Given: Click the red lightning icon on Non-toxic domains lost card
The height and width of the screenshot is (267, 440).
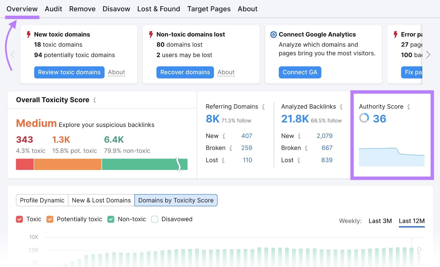Looking at the screenshot, I should (x=150, y=34).
